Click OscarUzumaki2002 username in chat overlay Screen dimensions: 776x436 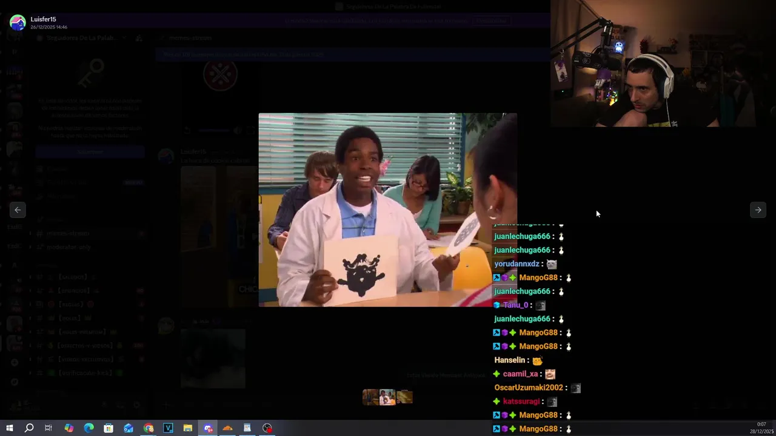(x=529, y=388)
